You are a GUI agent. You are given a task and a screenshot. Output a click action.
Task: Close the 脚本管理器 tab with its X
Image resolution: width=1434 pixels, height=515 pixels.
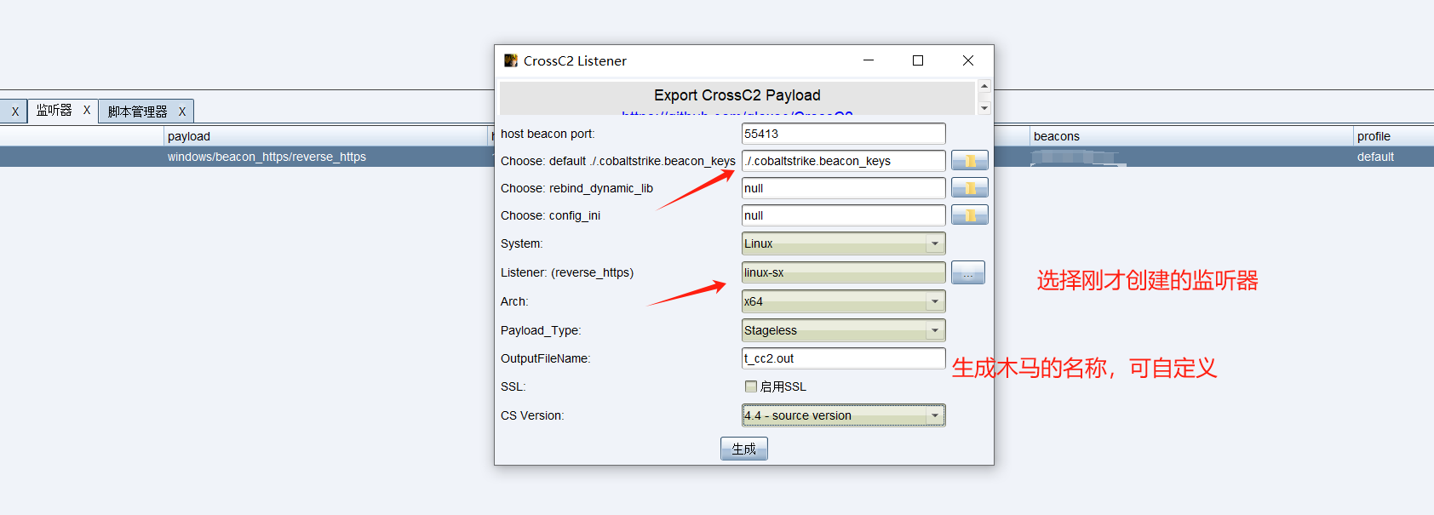[181, 112]
